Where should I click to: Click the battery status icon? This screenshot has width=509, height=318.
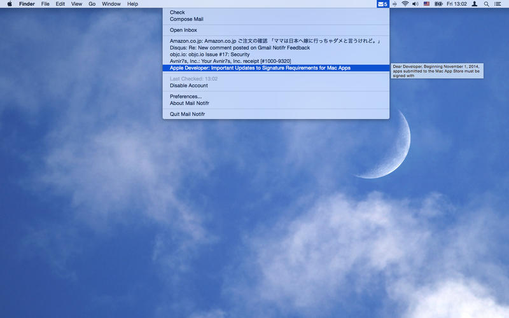coord(438,4)
